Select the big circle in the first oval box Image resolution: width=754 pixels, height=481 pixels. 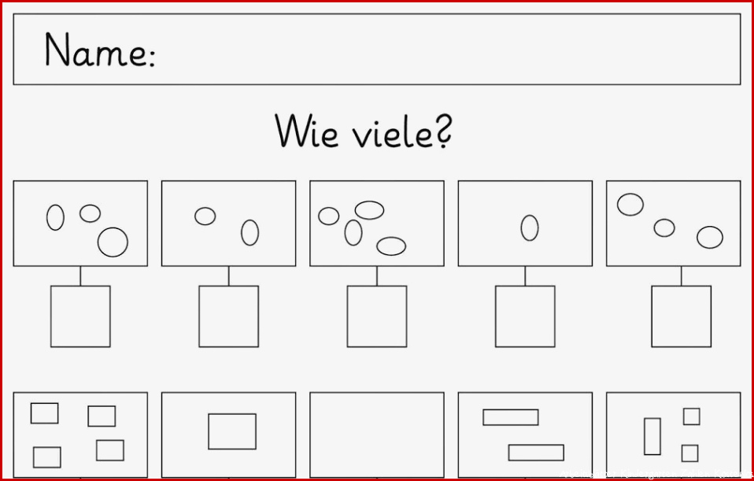(x=113, y=242)
